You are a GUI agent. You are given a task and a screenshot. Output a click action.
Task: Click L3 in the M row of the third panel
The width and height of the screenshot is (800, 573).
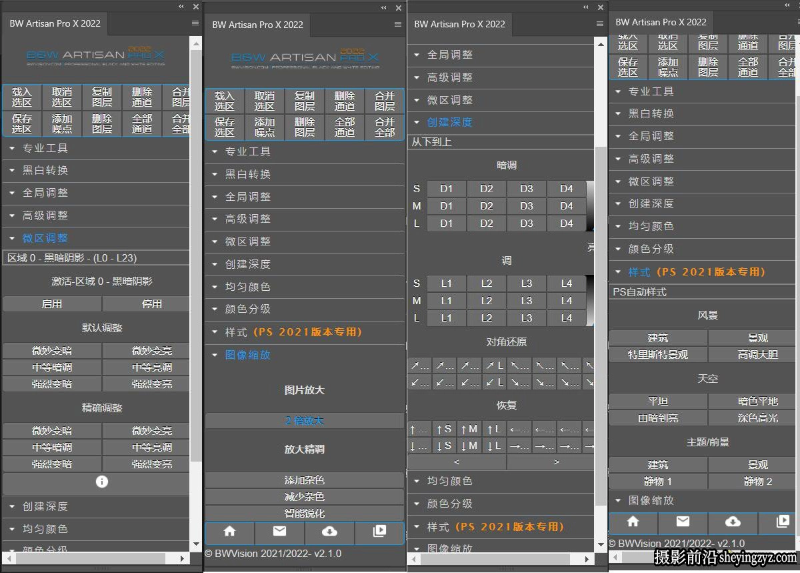[x=527, y=301]
